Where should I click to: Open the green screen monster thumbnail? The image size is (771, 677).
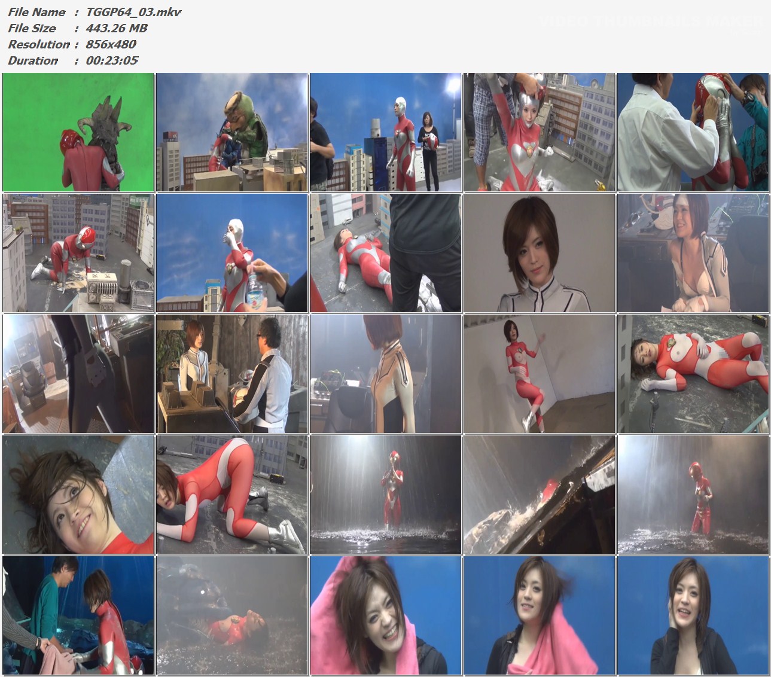(78, 132)
